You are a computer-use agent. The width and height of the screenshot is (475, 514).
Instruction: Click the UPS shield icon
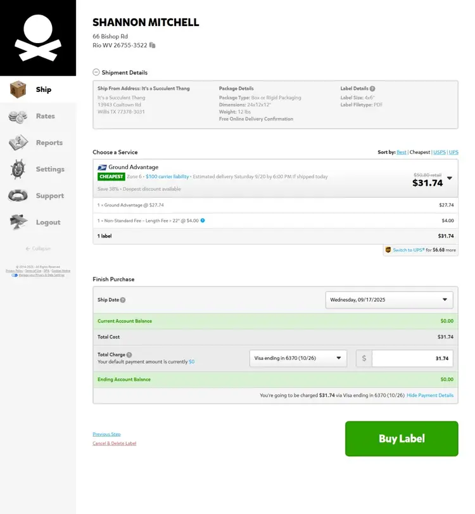coord(388,250)
